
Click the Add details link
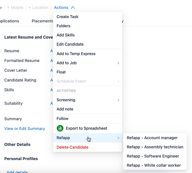click(x=17, y=172)
